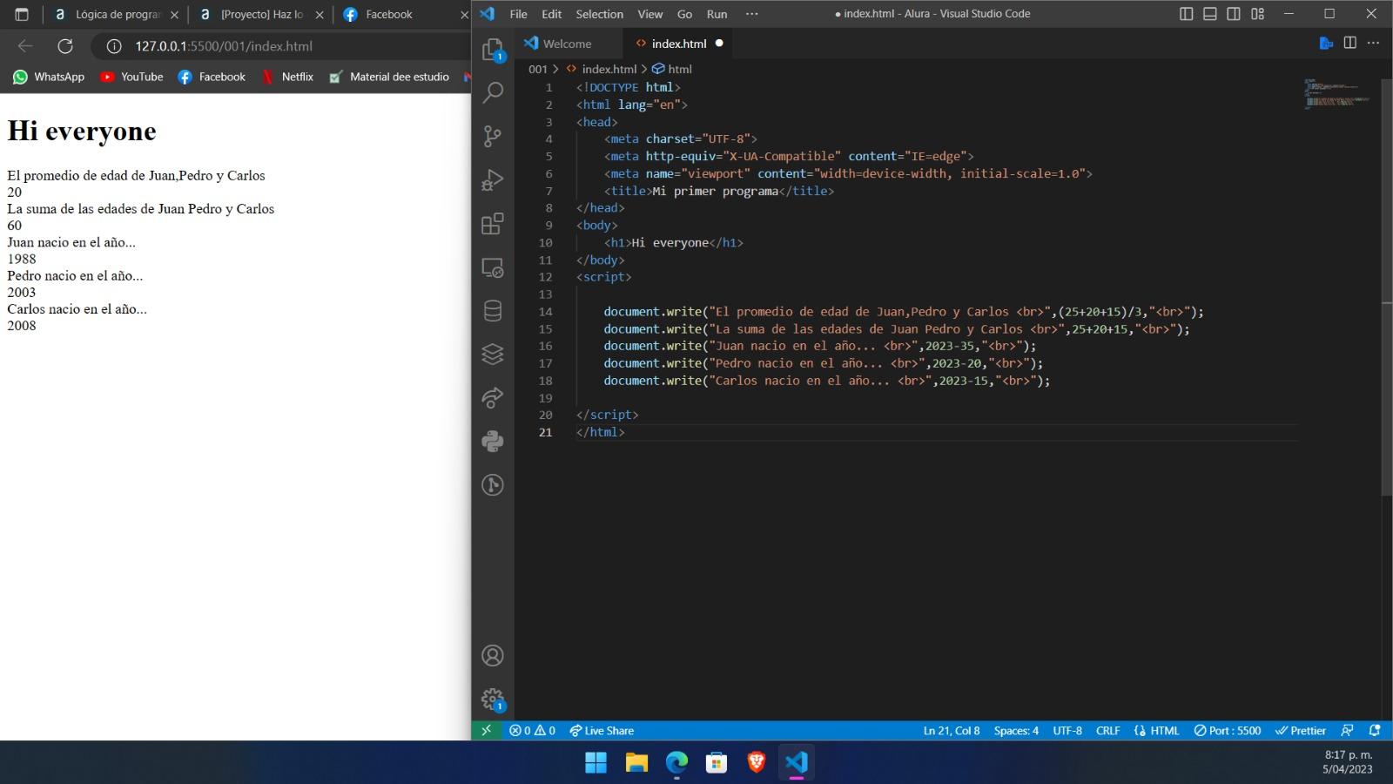Open the Git Graph circular icon view
The image size is (1393, 784).
point(493,484)
